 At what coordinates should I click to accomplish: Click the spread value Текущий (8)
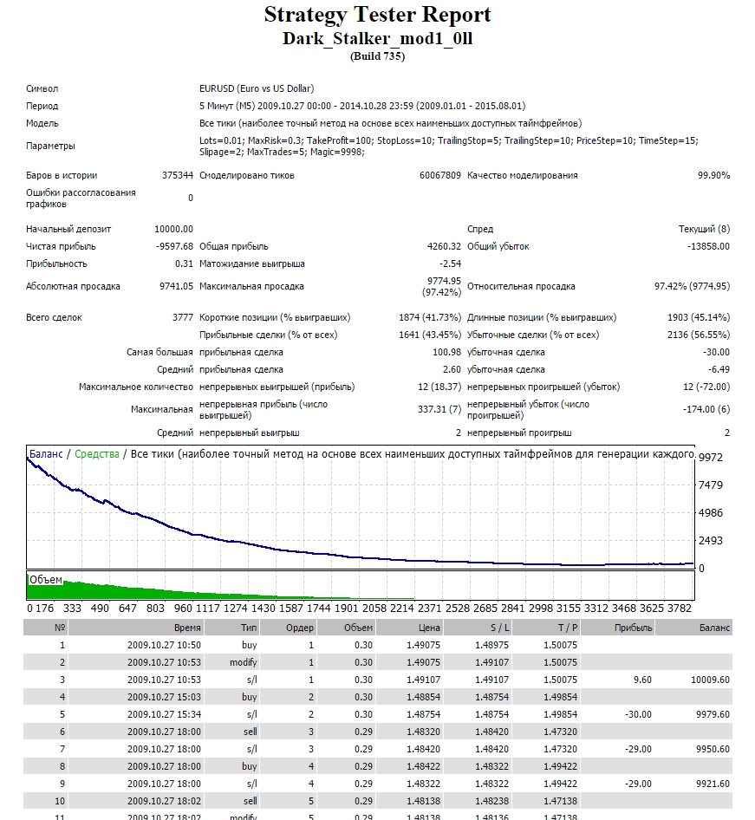click(x=704, y=229)
